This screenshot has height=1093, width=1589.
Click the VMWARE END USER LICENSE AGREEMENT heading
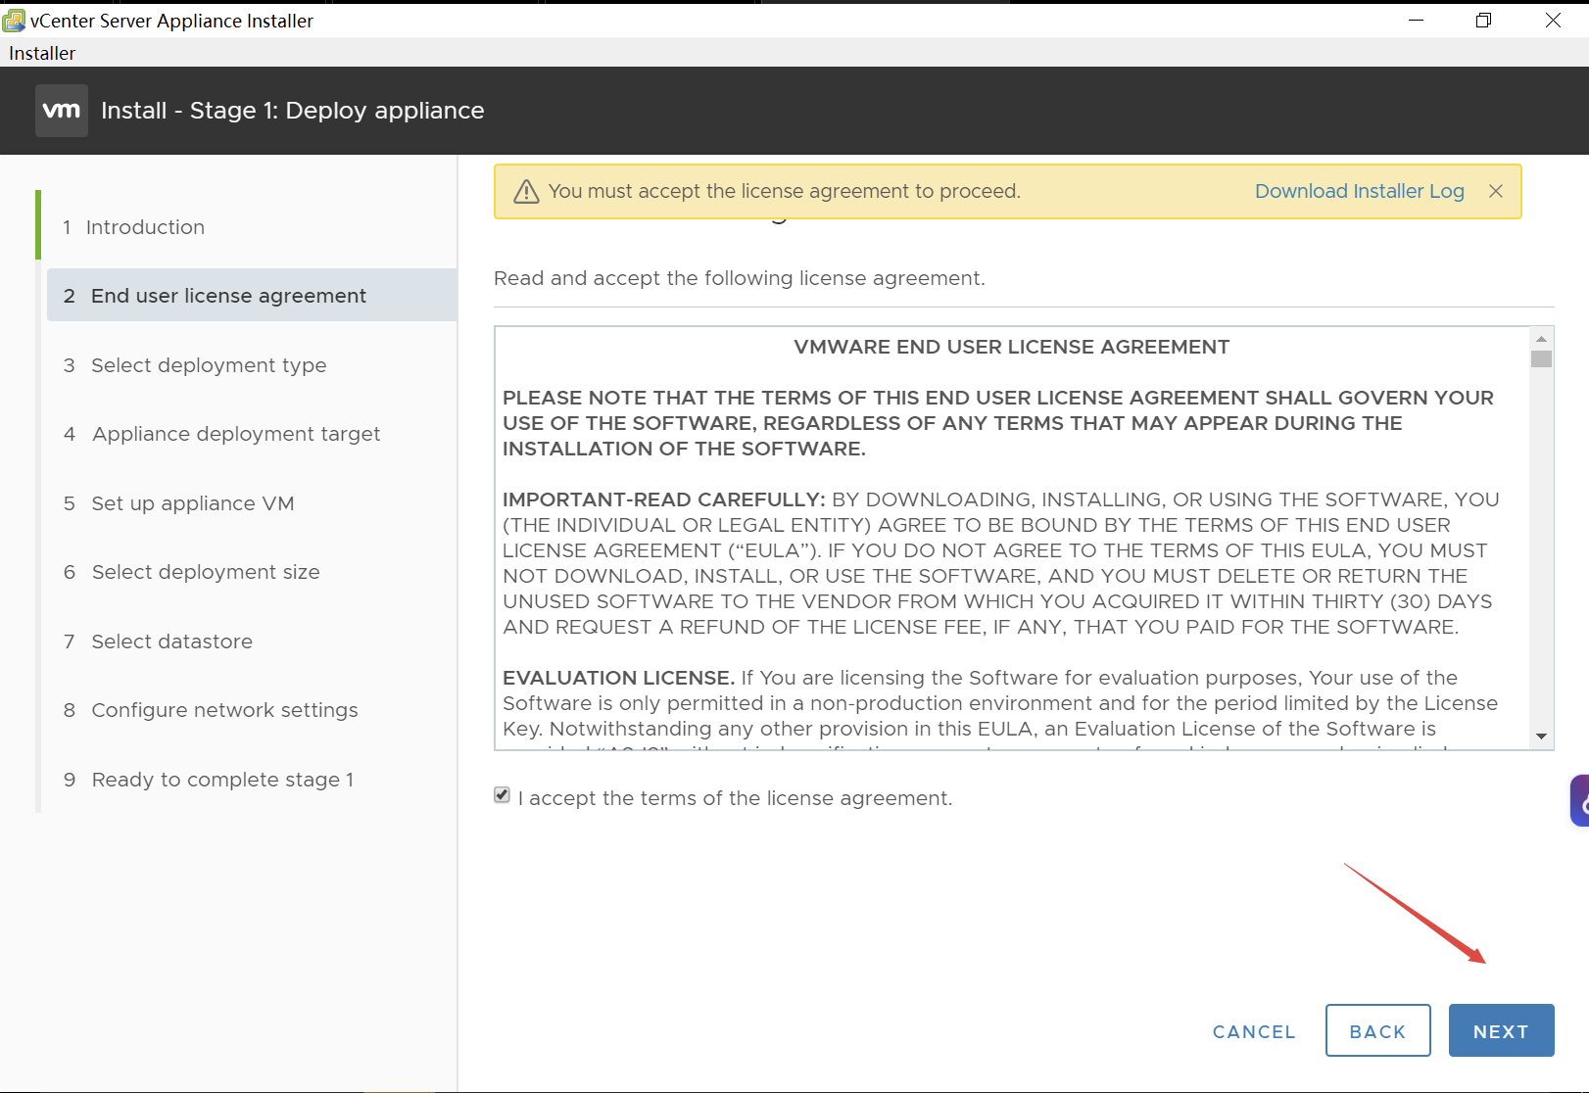coord(1011,347)
